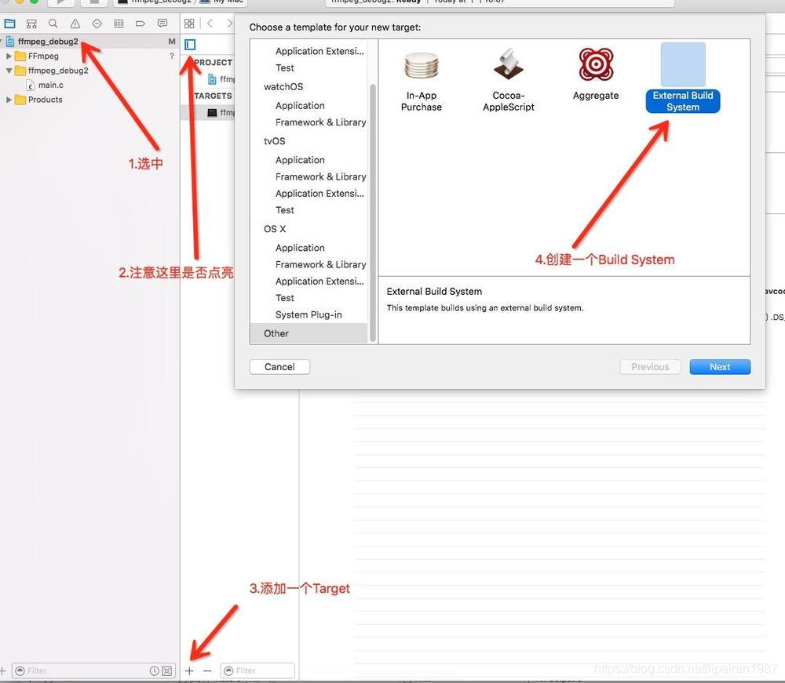Click the targets Filter input field
The width and height of the screenshot is (785, 683).
point(257,670)
